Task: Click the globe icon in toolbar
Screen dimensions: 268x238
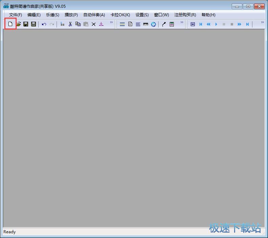Action: (x=153, y=24)
